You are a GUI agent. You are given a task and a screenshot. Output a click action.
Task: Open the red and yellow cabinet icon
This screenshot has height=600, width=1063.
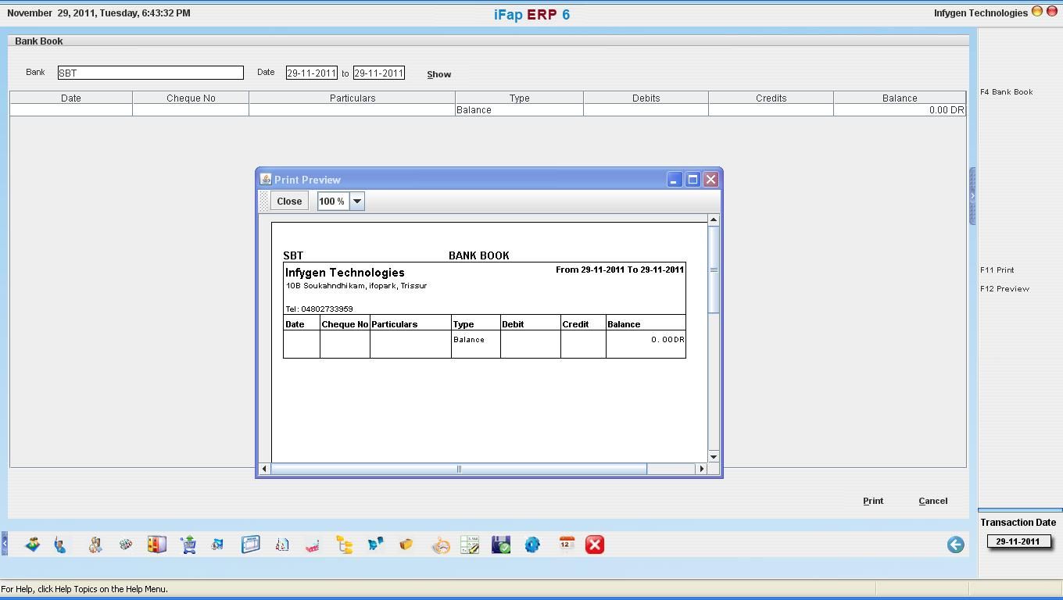click(x=156, y=545)
